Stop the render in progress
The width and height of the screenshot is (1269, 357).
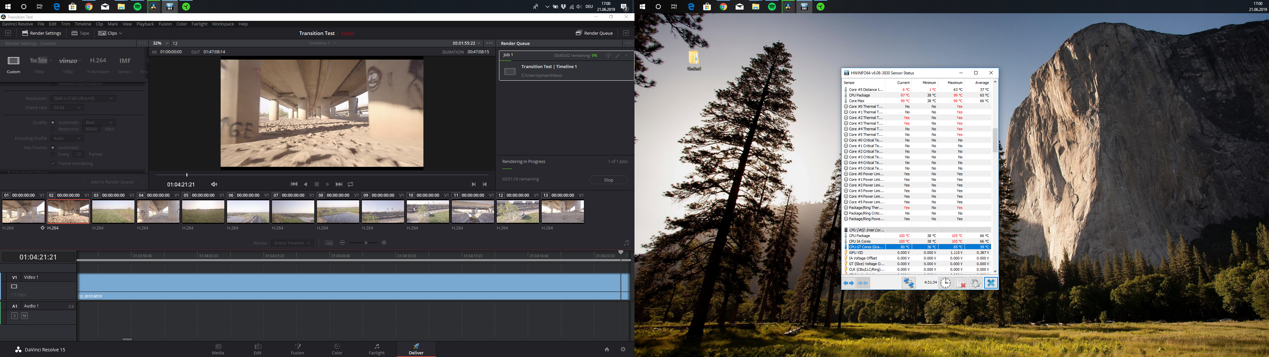(x=608, y=180)
